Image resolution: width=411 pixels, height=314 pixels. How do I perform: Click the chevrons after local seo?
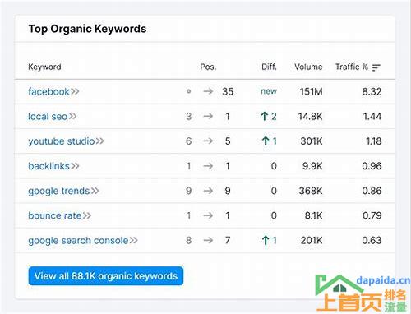pyautogui.click(x=72, y=117)
